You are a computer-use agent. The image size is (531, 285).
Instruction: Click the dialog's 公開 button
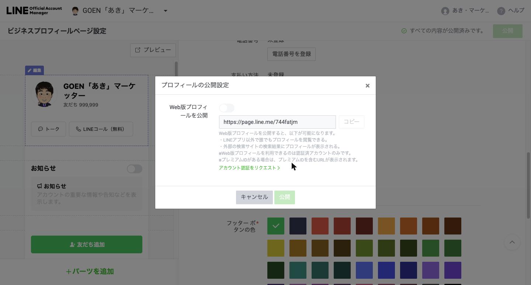285,197
